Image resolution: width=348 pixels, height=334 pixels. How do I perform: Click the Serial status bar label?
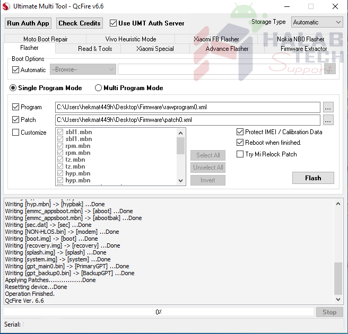(x=12, y=324)
